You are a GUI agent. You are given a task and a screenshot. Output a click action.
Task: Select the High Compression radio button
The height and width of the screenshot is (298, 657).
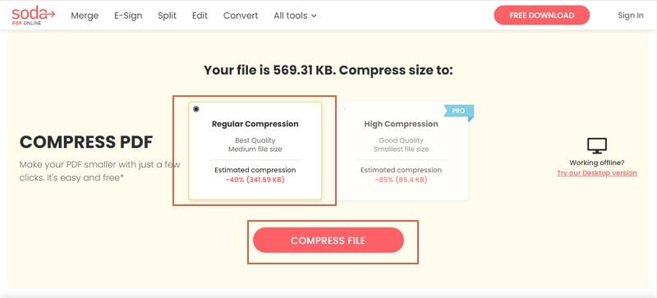(342, 109)
